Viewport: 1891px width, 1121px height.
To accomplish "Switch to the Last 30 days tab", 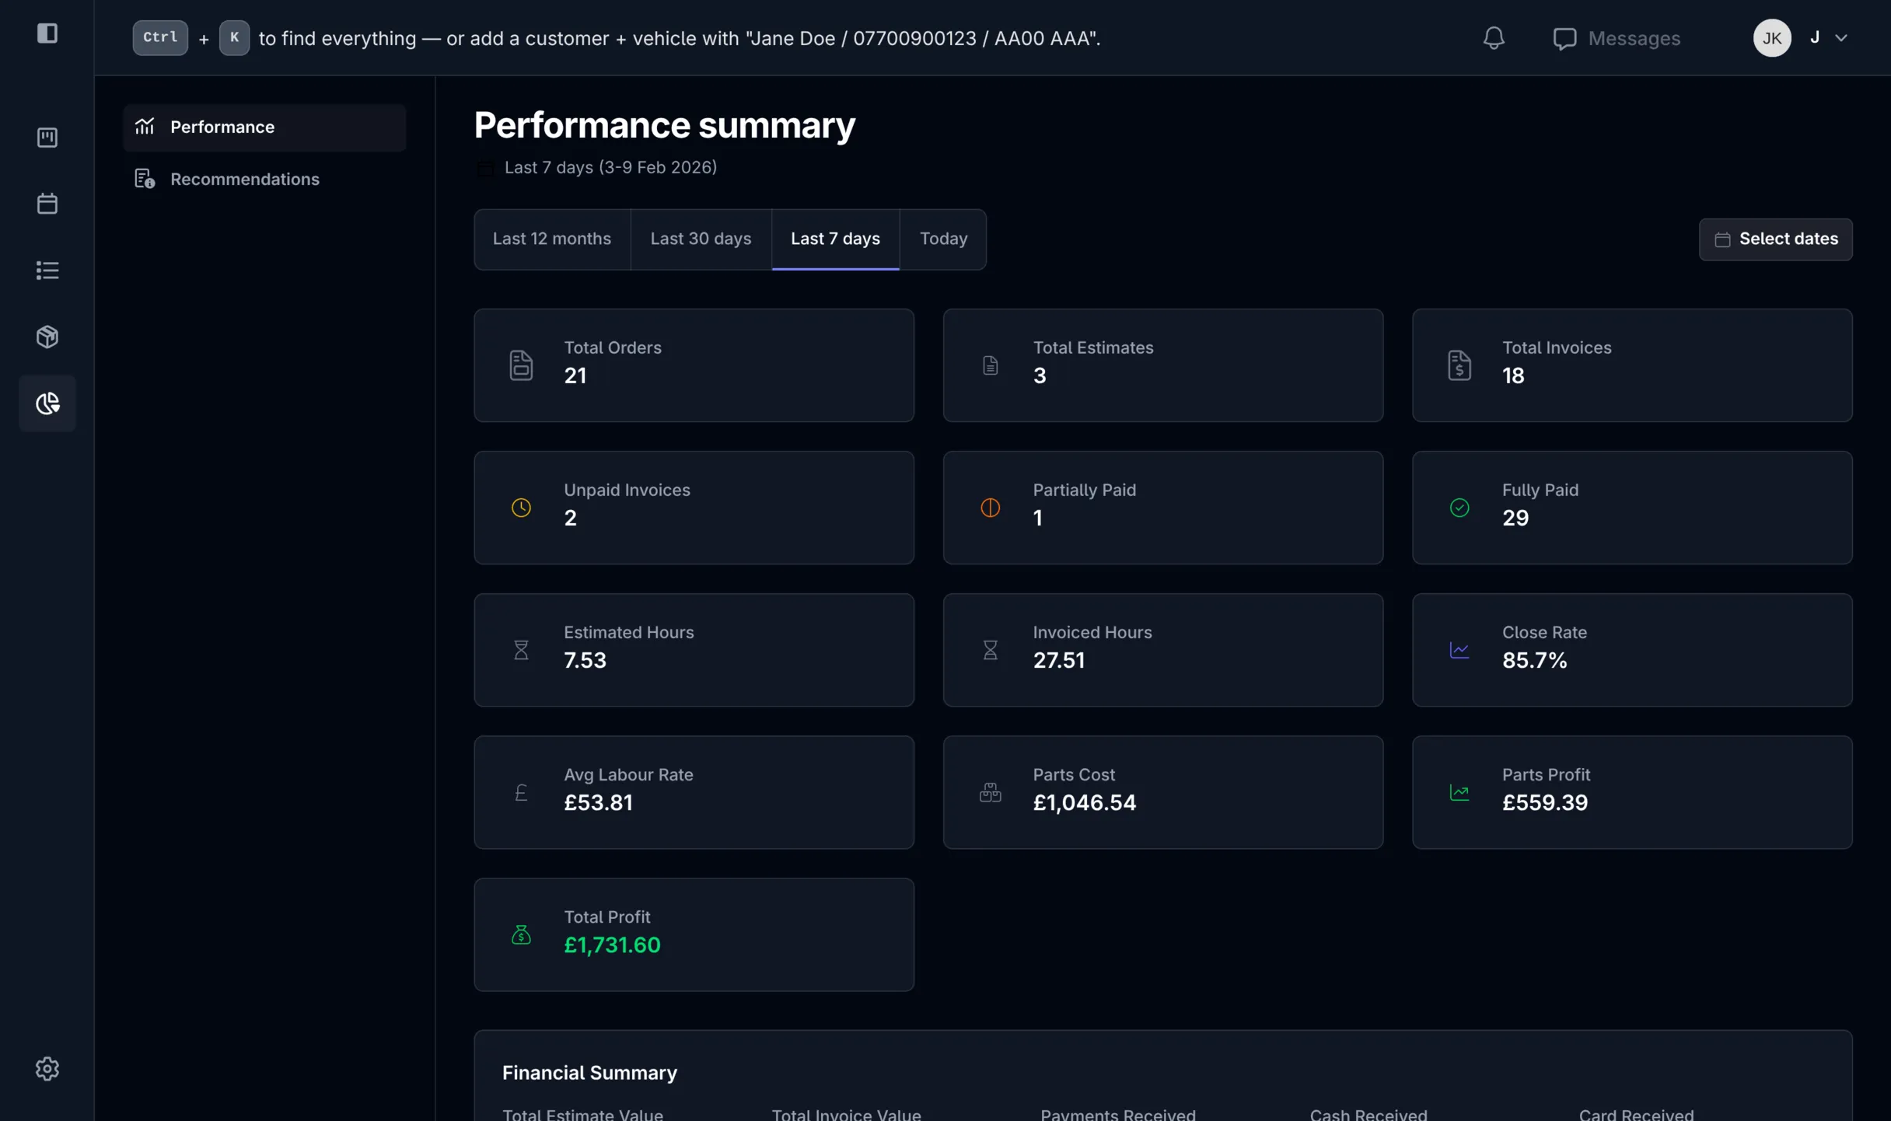I will click(x=700, y=239).
